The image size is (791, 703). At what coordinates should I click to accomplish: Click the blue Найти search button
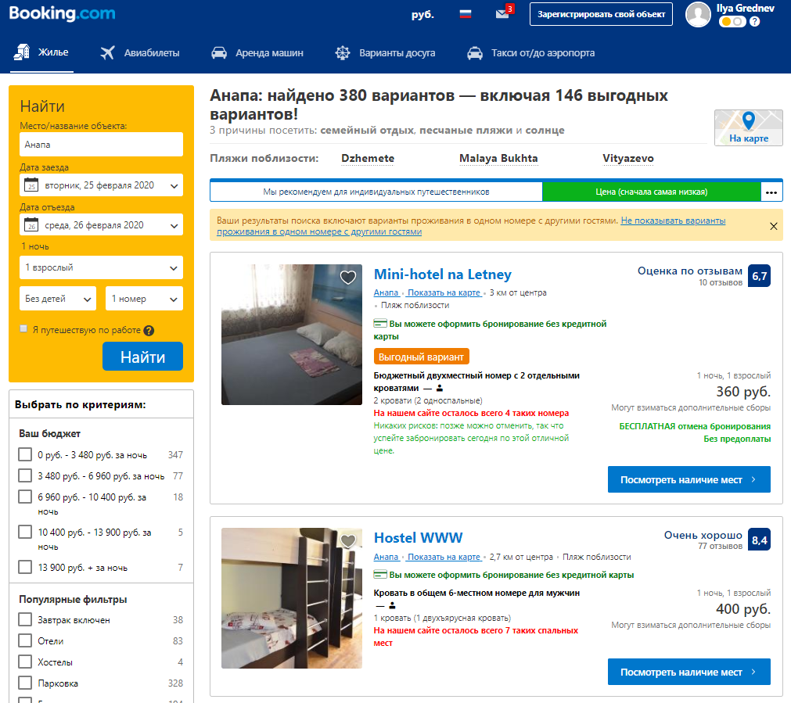coord(142,357)
